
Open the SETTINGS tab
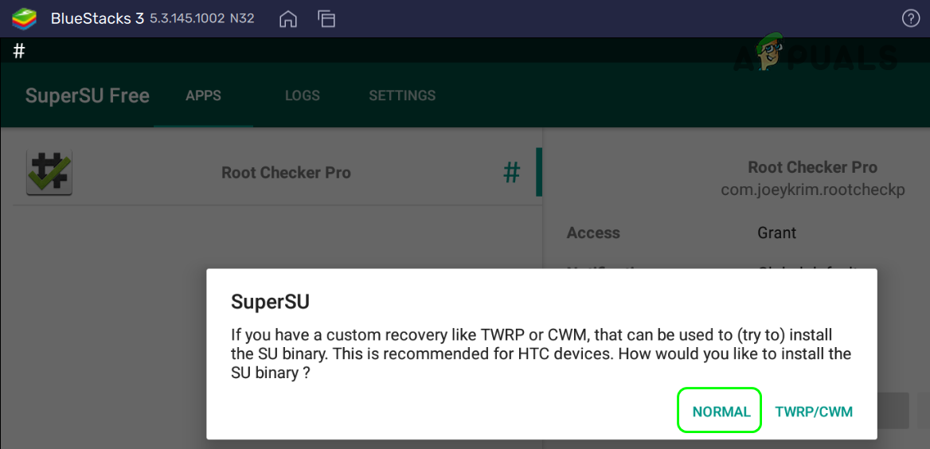click(x=402, y=96)
